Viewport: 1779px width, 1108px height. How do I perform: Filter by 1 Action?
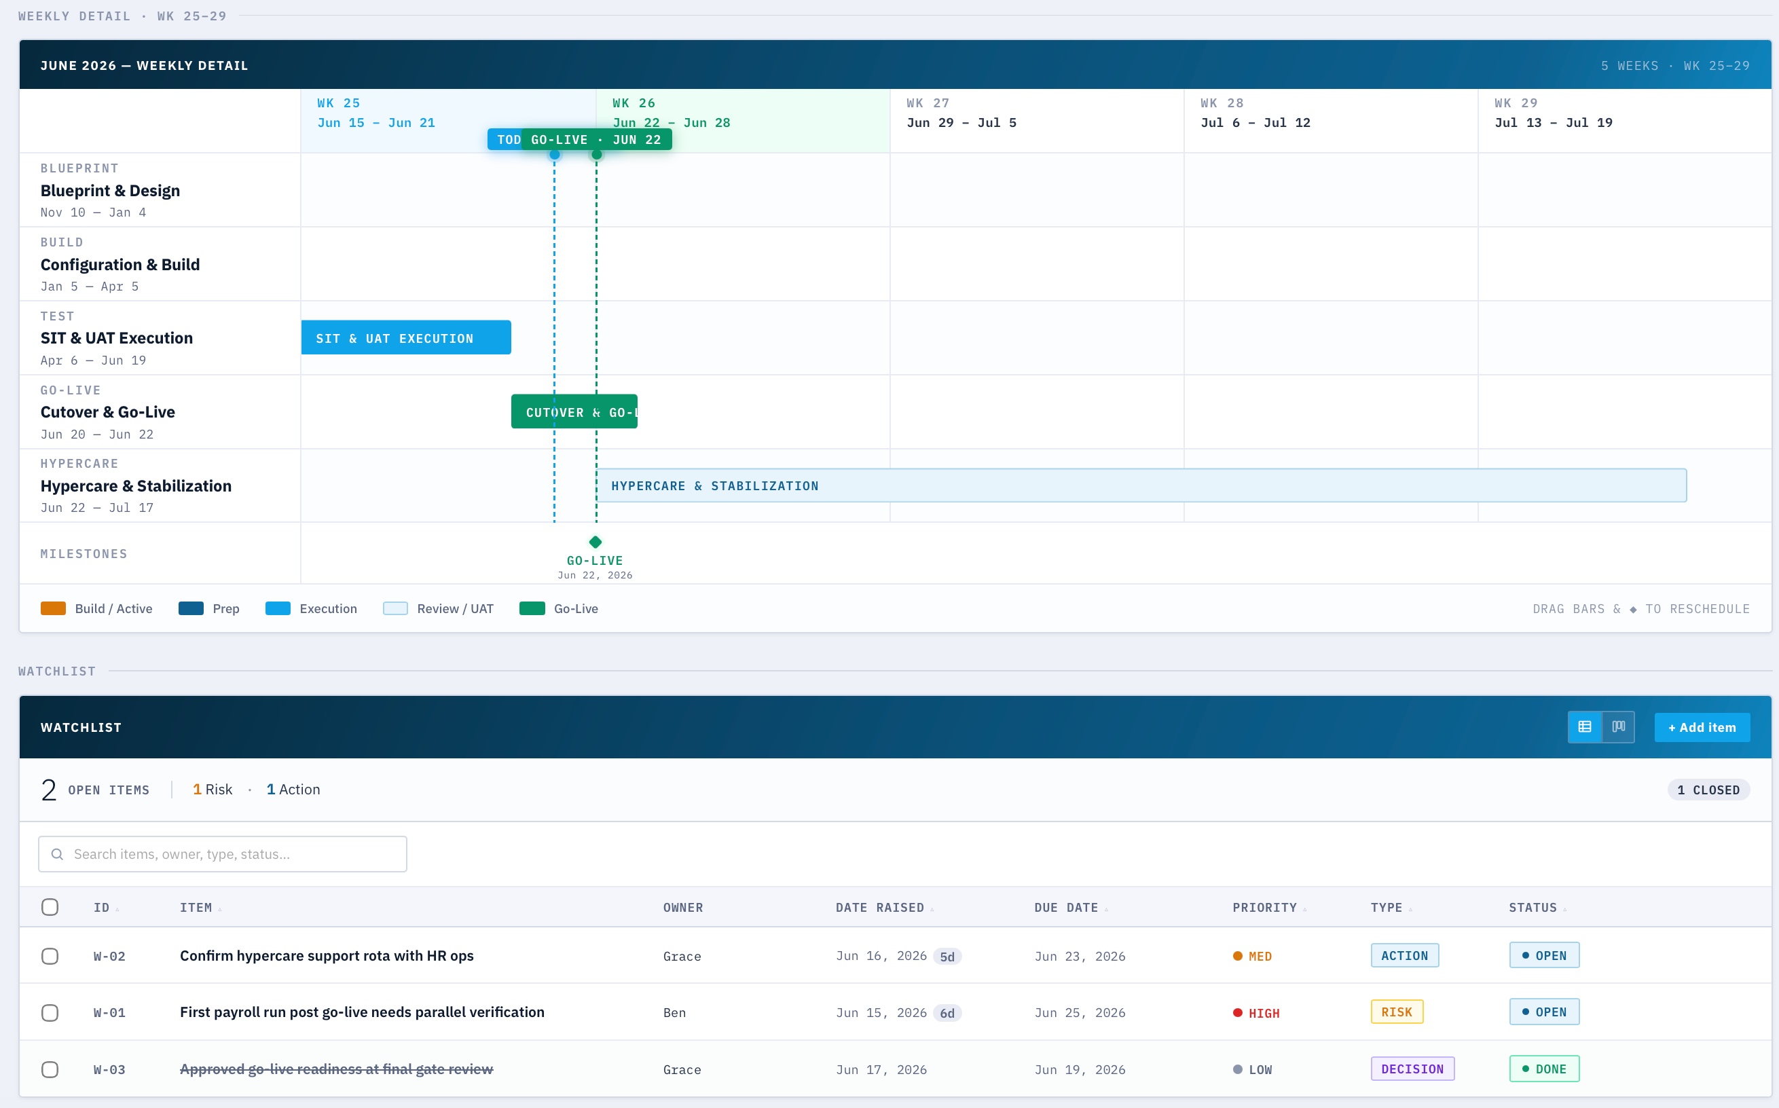[x=293, y=789]
